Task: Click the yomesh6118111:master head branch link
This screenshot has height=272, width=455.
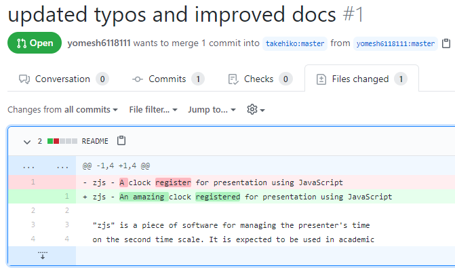Action: point(395,43)
